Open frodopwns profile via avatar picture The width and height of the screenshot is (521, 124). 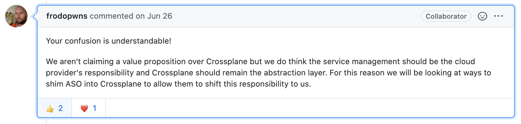click(16, 16)
